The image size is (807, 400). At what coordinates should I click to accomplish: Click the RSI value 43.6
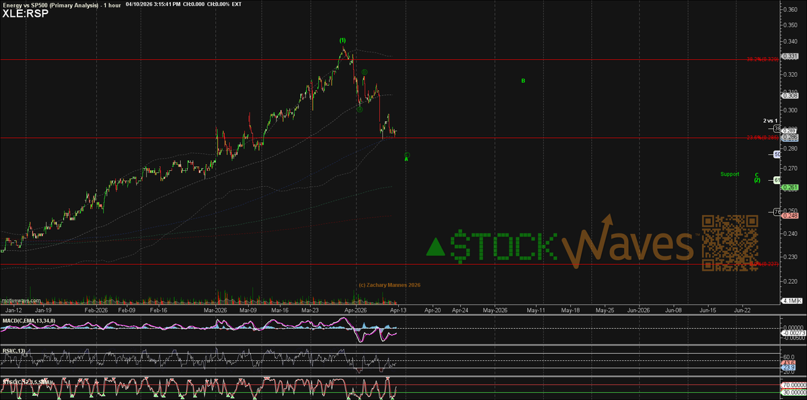[x=788, y=364]
